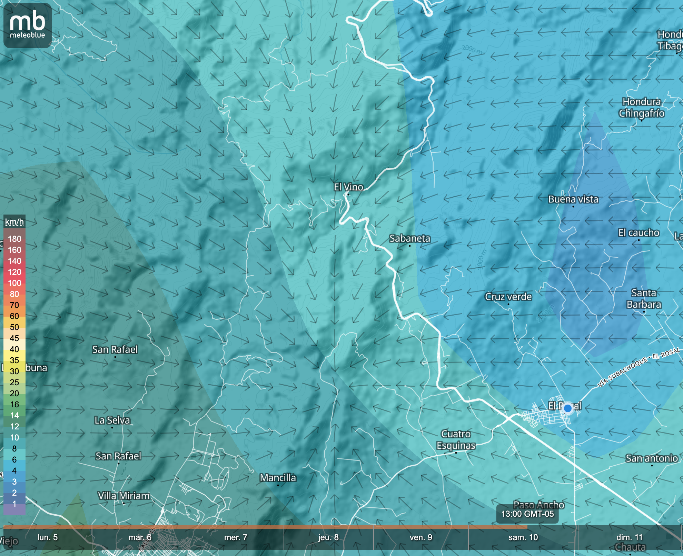The width and height of the screenshot is (683, 556).
Task: Select jeu. 8 on the timeline
Action: click(x=328, y=537)
